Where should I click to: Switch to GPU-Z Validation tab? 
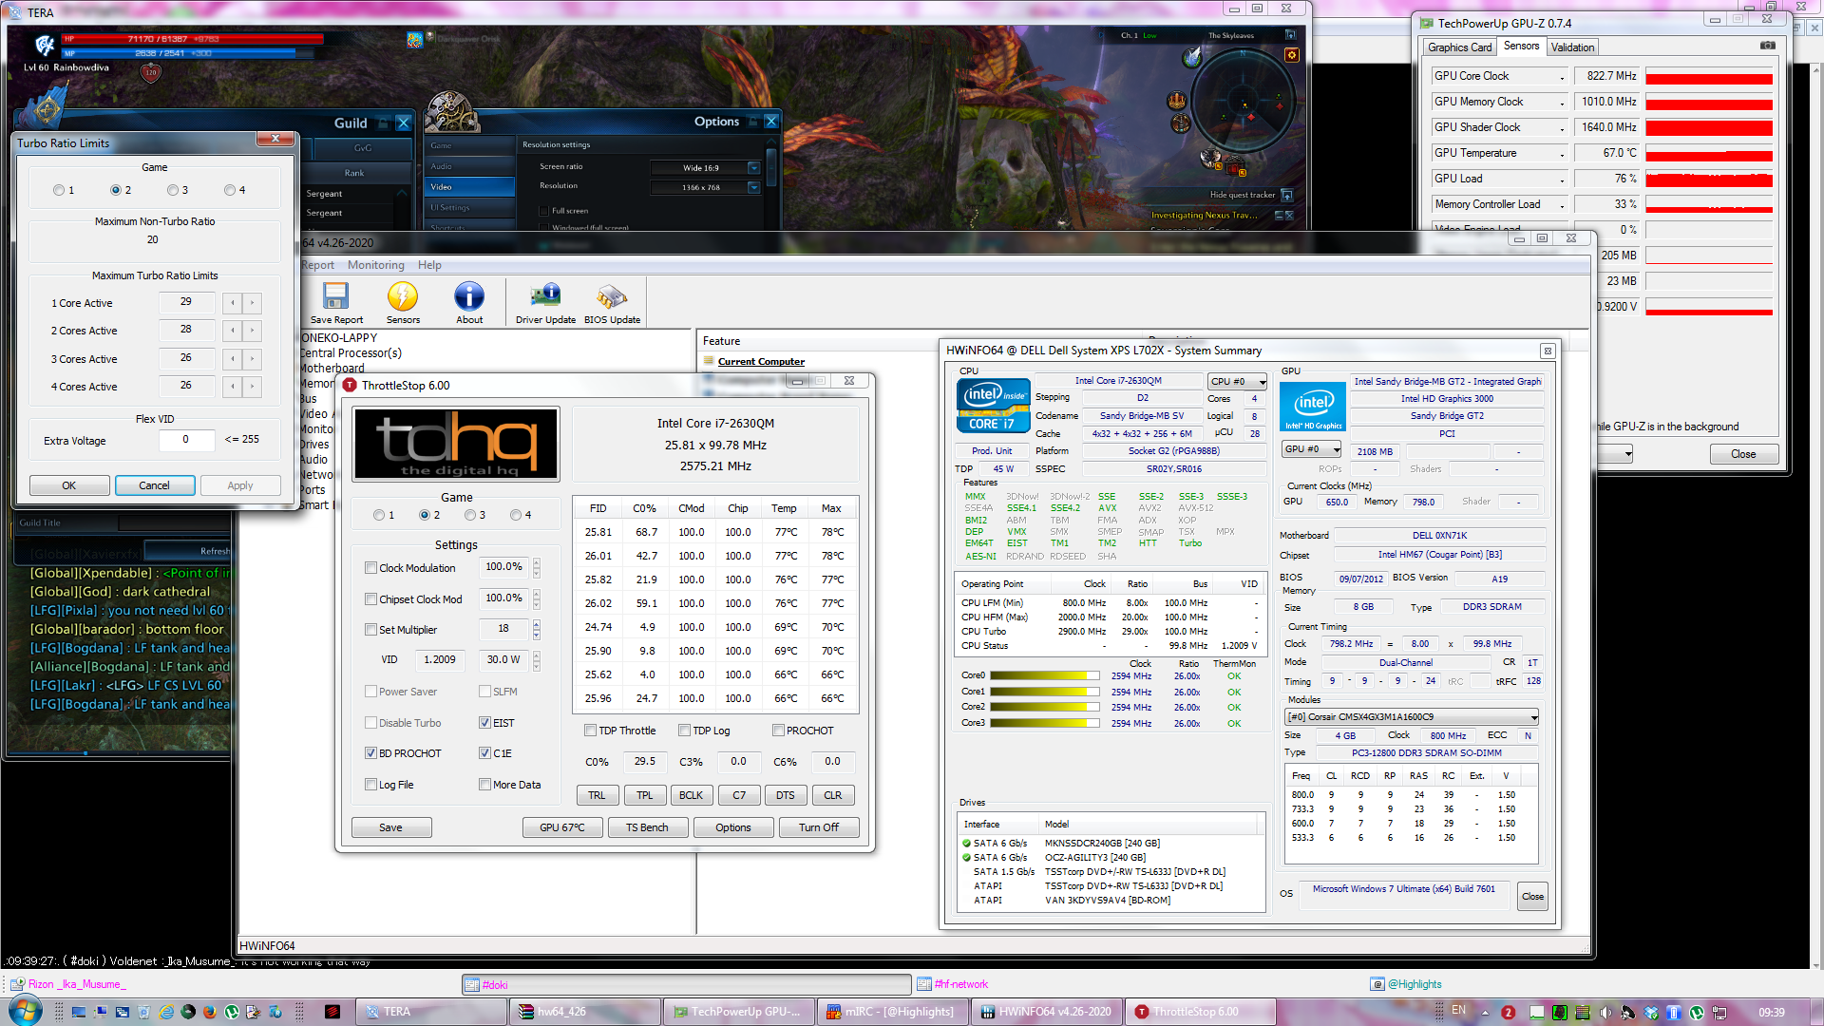click(1572, 47)
